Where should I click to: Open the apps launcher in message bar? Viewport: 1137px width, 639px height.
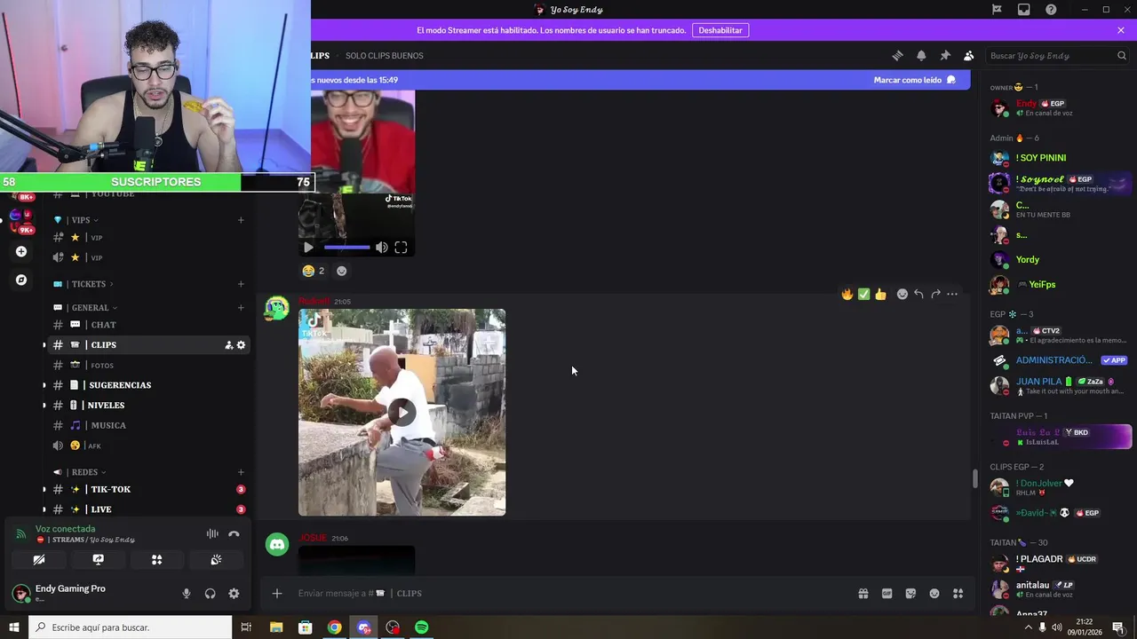coord(958,593)
